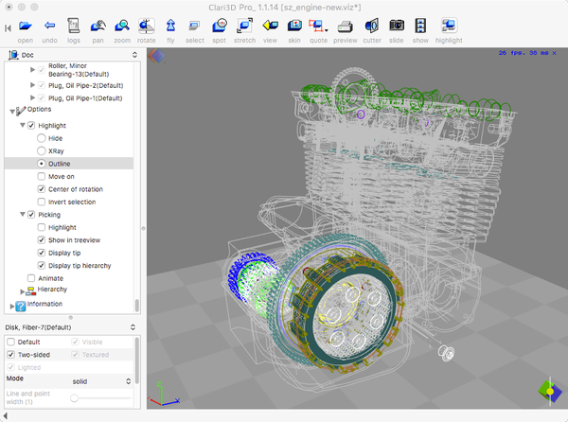568x422 pixels.
Task: Select the XRay radio button
Action: click(x=42, y=150)
